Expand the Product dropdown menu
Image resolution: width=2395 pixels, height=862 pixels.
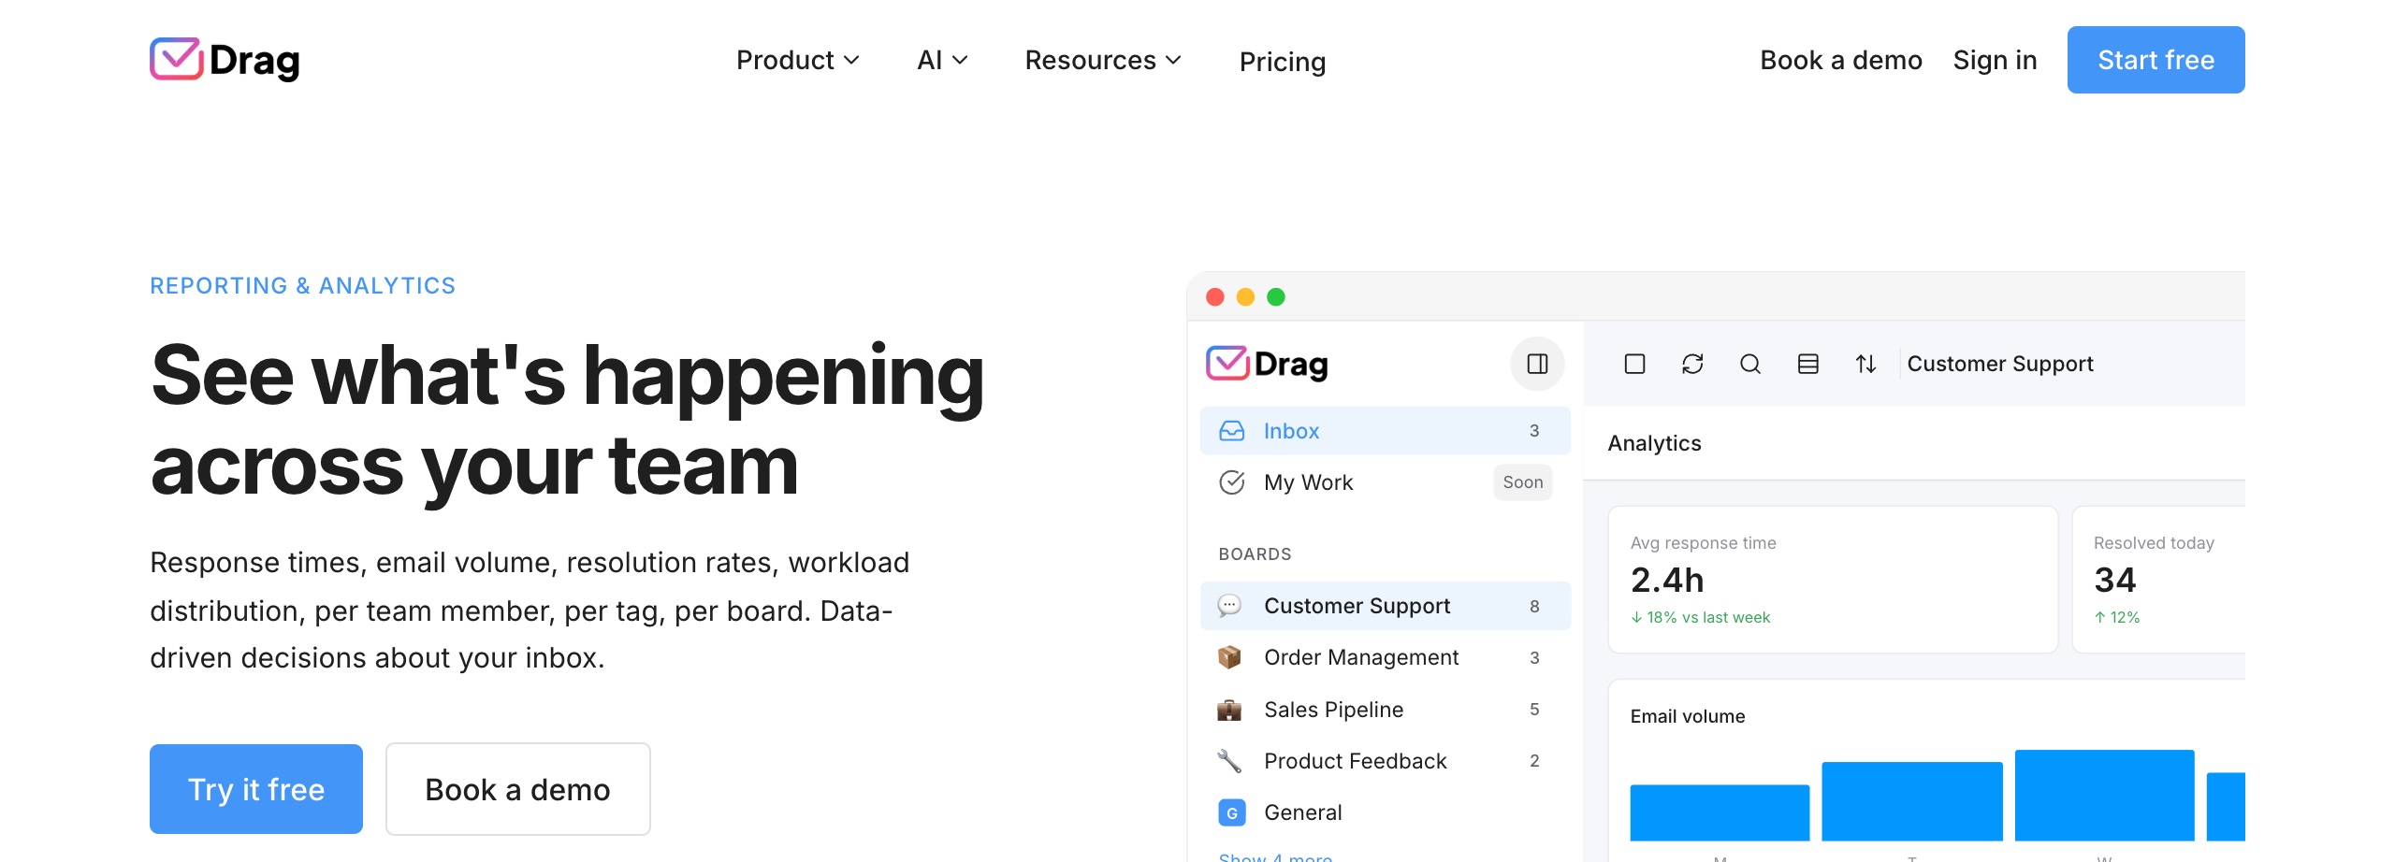[x=798, y=60]
